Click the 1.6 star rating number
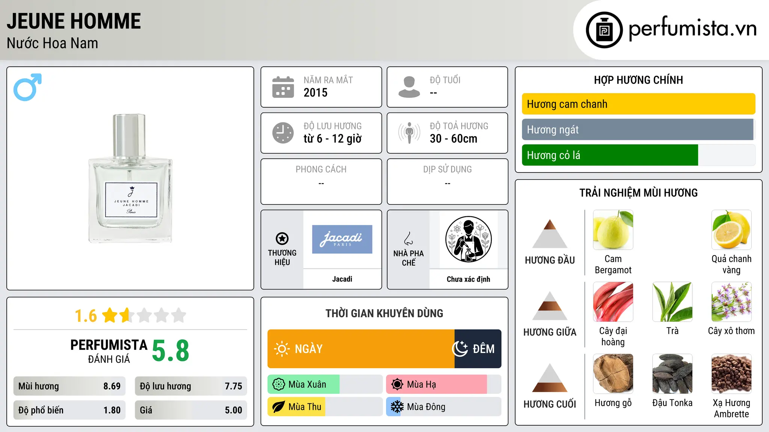Screen dimensions: 769x432 86,316
